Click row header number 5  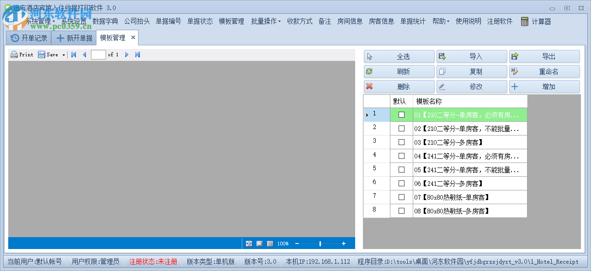pyautogui.click(x=377, y=169)
